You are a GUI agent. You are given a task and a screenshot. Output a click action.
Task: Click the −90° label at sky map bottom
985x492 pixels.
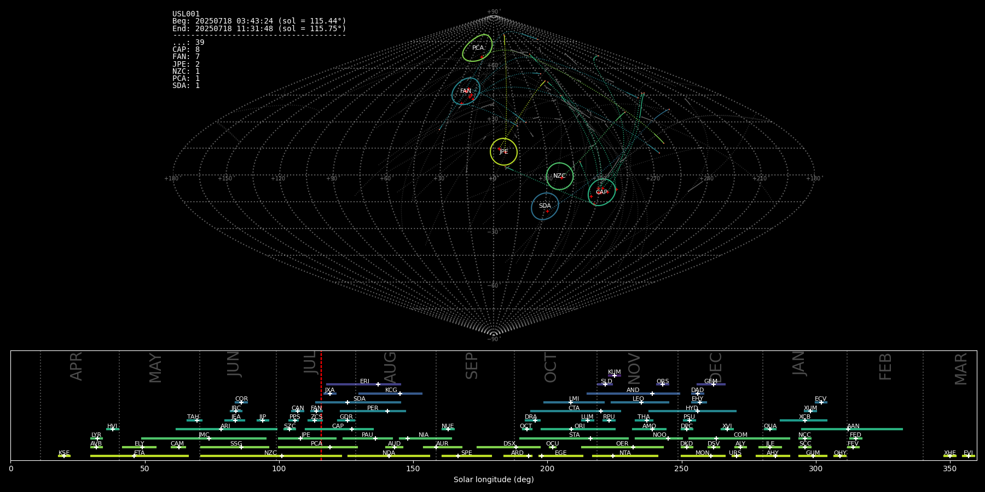[494, 339]
